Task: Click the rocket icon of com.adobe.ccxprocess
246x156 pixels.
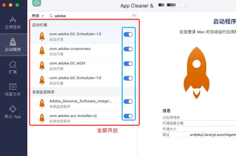Action: coord(42,51)
